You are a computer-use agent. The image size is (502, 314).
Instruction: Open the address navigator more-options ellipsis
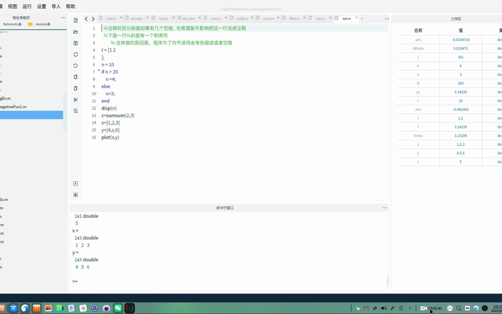coord(63,18)
